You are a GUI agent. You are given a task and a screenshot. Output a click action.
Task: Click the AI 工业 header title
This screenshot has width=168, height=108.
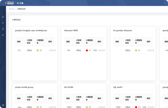pos(20,3)
